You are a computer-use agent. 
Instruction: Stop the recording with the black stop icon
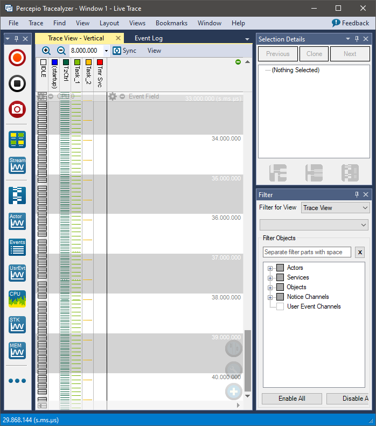pyautogui.click(x=17, y=83)
